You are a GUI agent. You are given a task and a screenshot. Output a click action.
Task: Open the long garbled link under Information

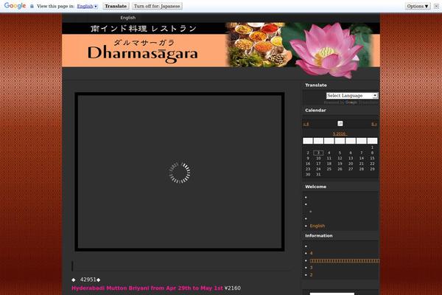coord(345,260)
